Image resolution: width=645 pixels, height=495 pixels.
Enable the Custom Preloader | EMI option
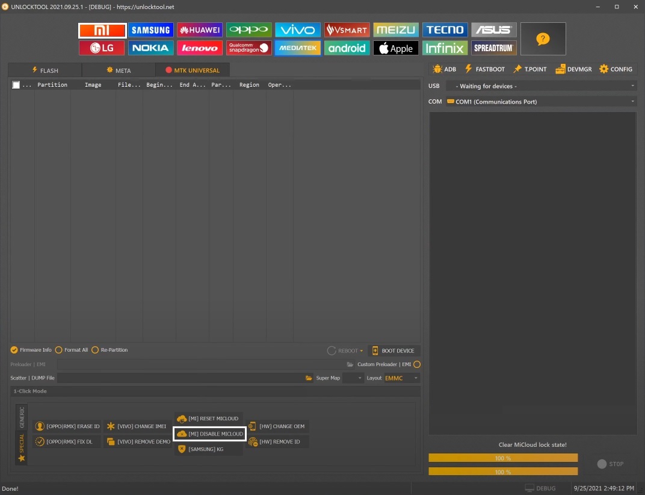tap(417, 364)
